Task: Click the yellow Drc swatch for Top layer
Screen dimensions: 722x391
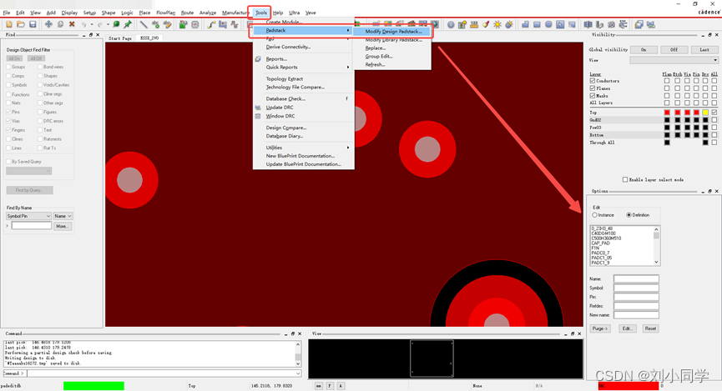Action: pyautogui.click(x=704, y=112)
